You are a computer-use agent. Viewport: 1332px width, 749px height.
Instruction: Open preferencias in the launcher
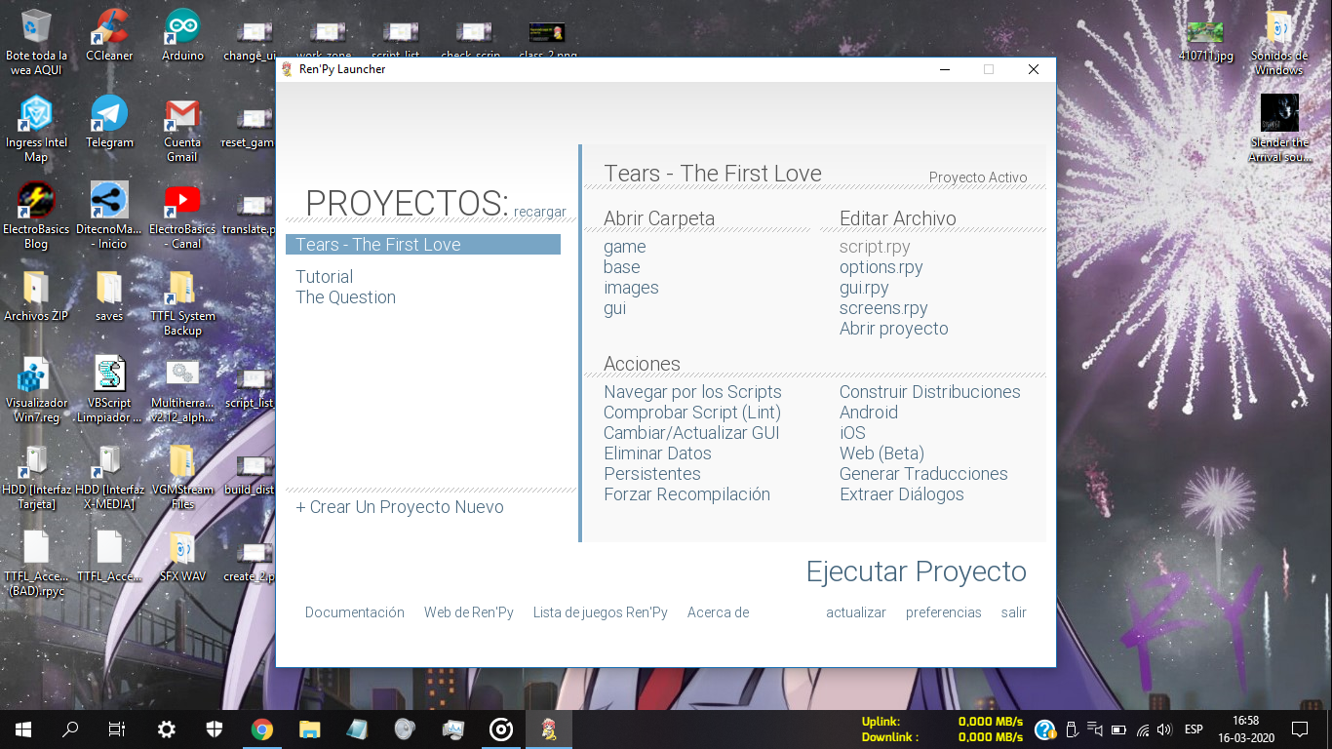(x=943, y=612)
